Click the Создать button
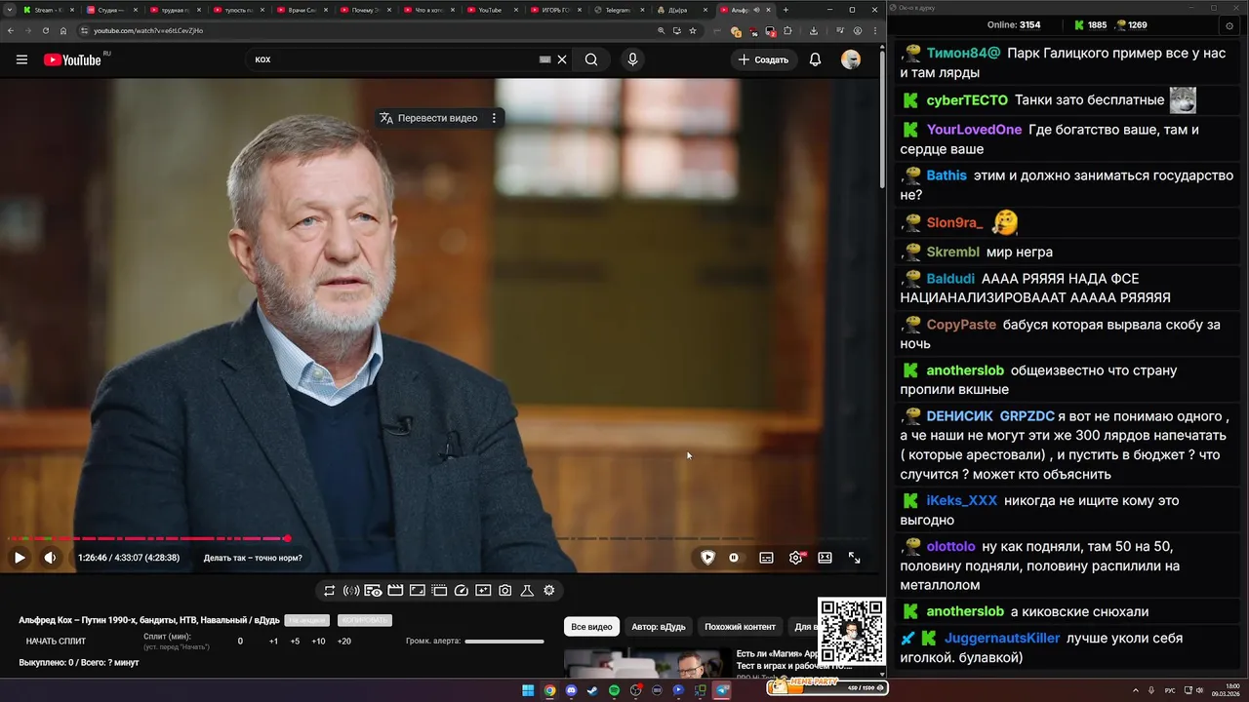The width and height of the screenshot is (1249, 702). click(x=763, y=59)
